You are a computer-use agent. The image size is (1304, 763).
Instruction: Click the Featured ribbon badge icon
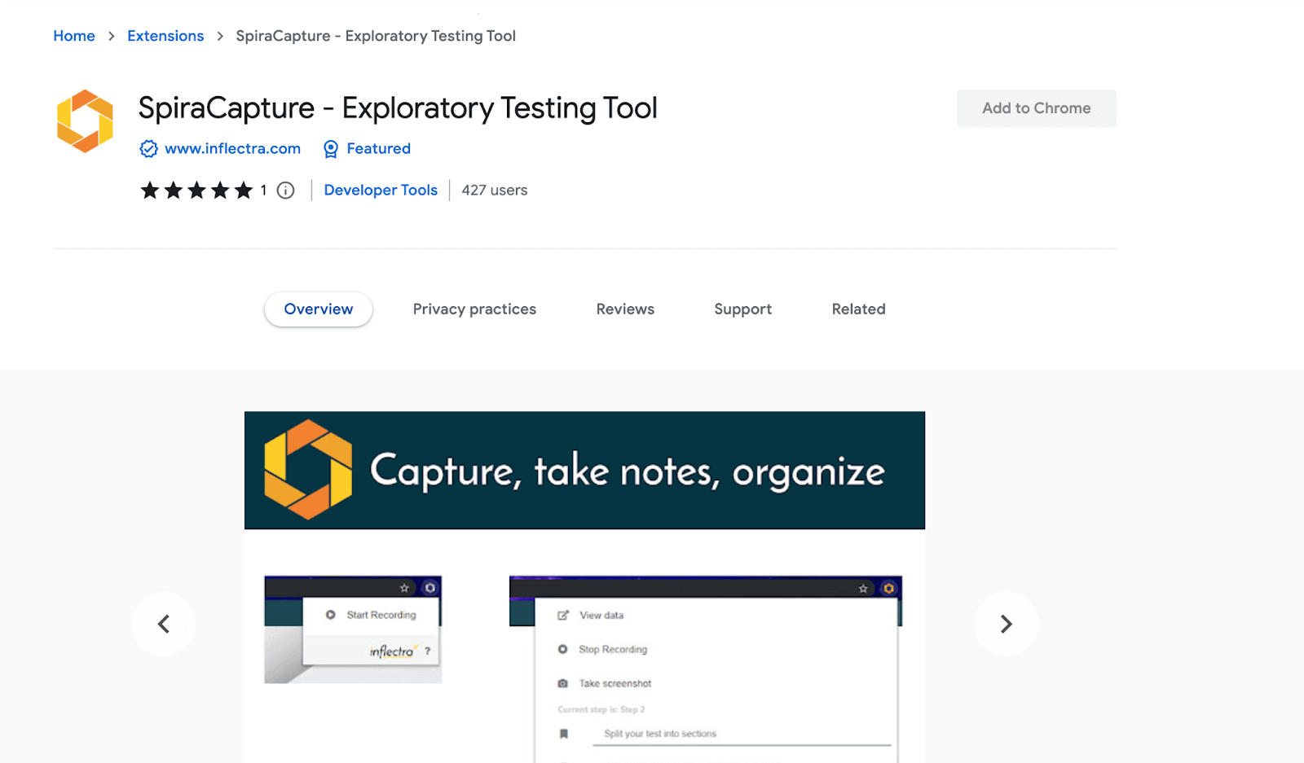coord(331,148)
